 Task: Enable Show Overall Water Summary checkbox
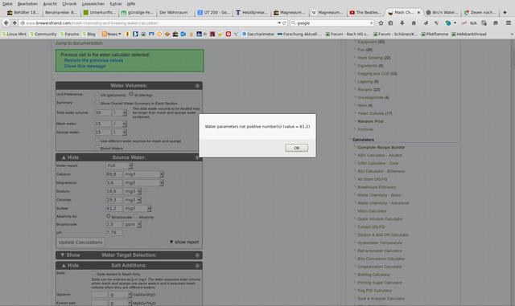click(x=97, y=102)
